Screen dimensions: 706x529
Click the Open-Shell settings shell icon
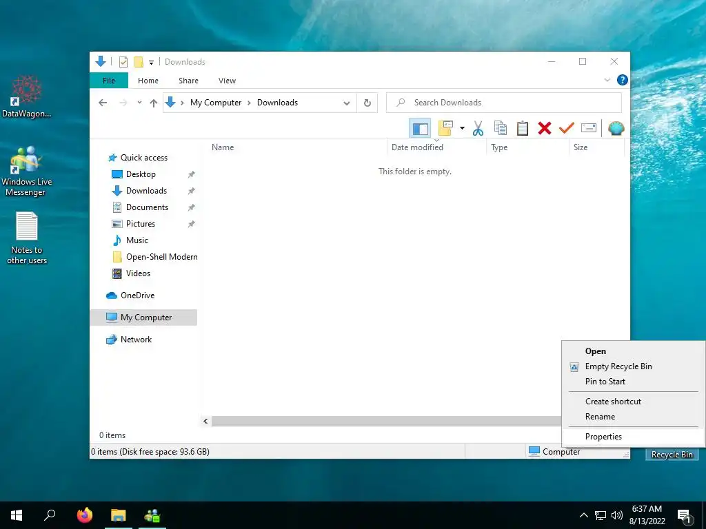[x=616, y=129]
